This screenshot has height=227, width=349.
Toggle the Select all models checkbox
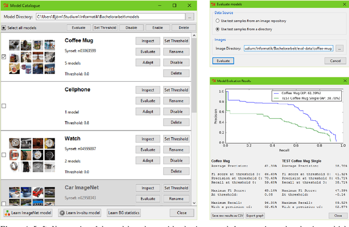[x=4, y=28]
